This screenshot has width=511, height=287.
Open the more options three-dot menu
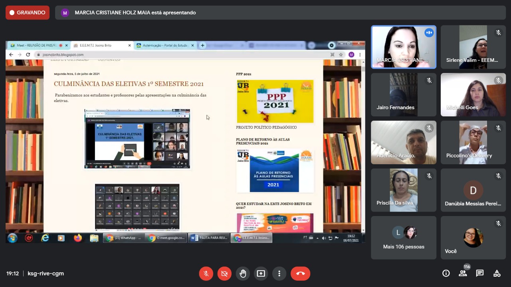coord(279,273)
